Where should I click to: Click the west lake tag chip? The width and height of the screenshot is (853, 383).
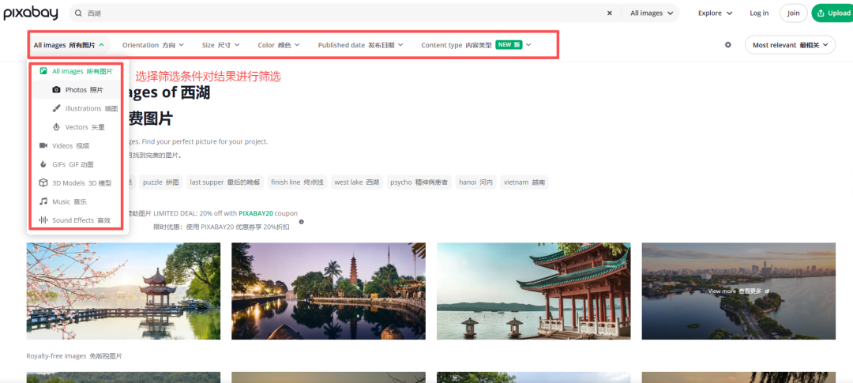tap(356, 182)
